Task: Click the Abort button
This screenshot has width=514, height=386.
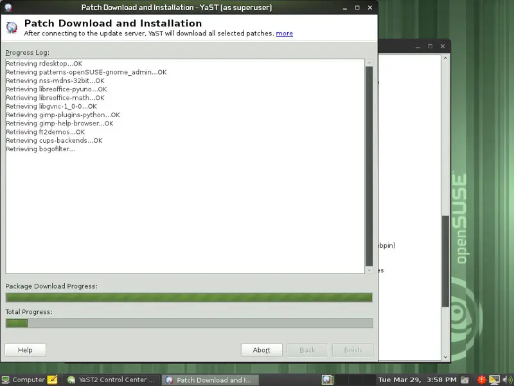Action: click(261, 350)
